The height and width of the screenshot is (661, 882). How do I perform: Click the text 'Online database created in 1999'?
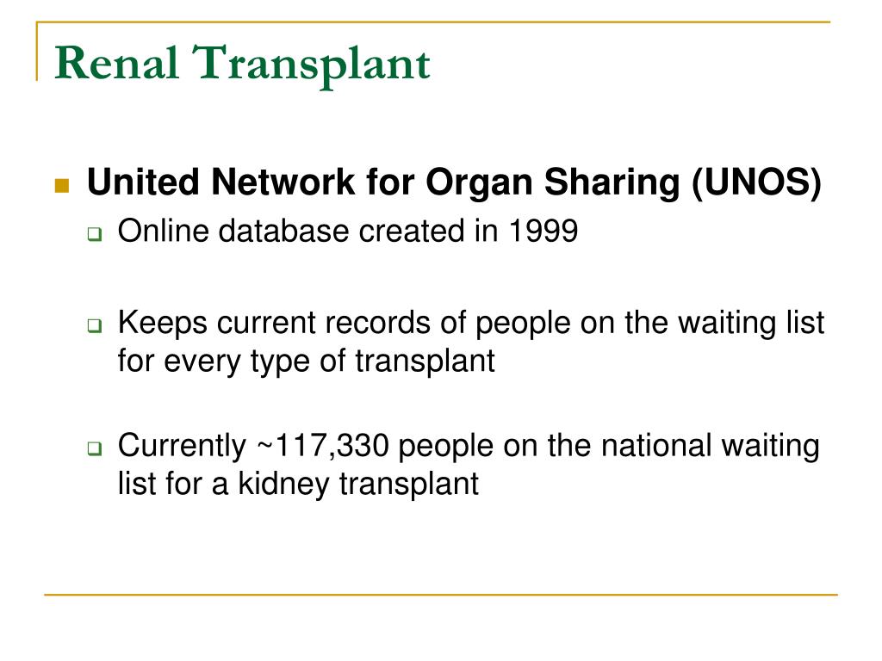348,231
